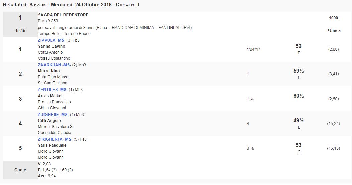
Task: Click the winning time 1'04"17
Action: coord(253,49)
